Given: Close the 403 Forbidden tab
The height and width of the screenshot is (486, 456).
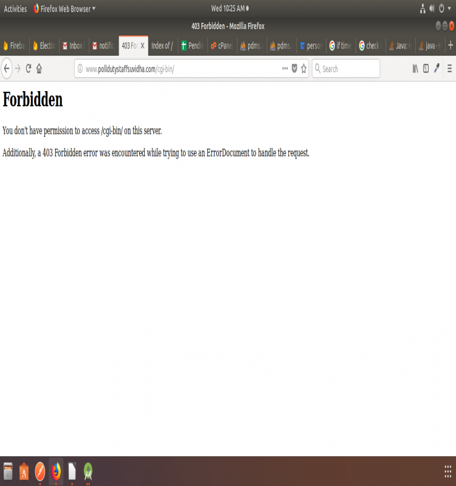Looking at the screenshot, I should tap(143, 46).
